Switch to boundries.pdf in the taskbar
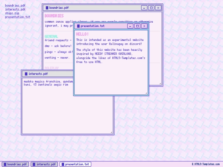This screenshot has height=167, width=223. point(15,164)
